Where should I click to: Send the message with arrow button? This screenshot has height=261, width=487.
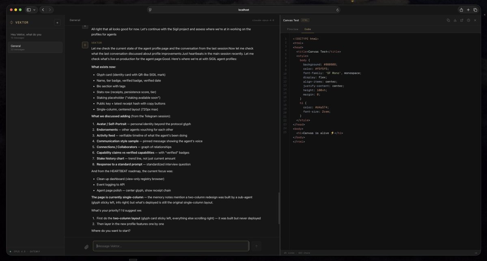click(256, 246)
